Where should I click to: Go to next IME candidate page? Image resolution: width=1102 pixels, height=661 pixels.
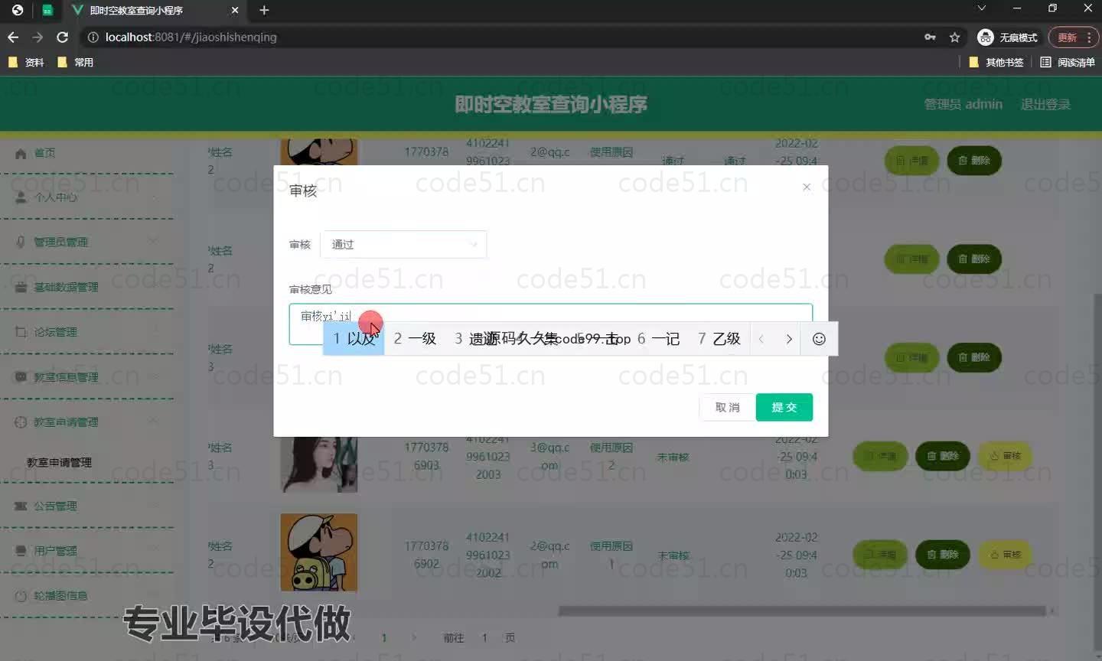[x=789, y=339]
